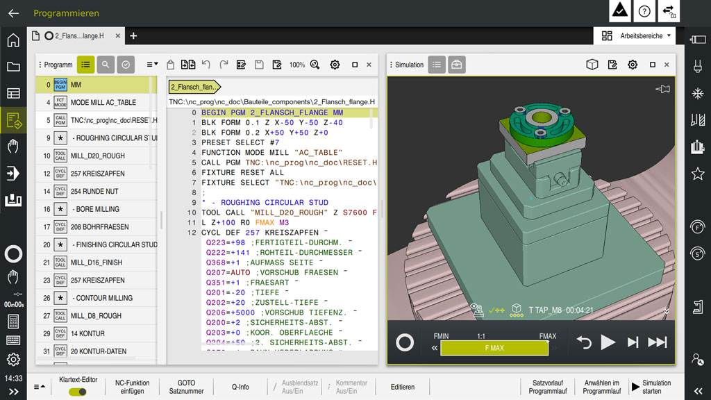Expand the Programm panel three-dot menu

coord(40,65)
